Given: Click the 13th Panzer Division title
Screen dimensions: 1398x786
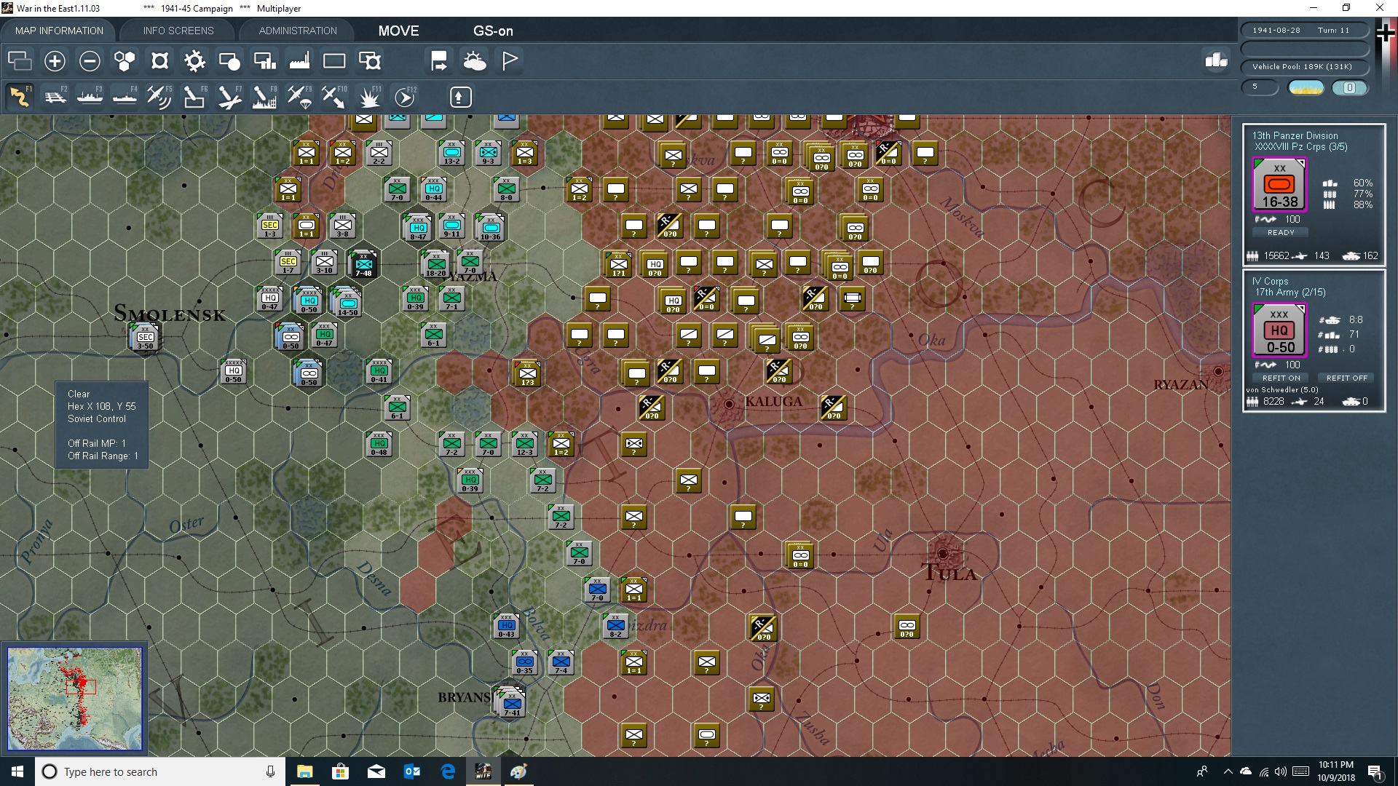Looking at the screenshot, I should pos(1295,135).
